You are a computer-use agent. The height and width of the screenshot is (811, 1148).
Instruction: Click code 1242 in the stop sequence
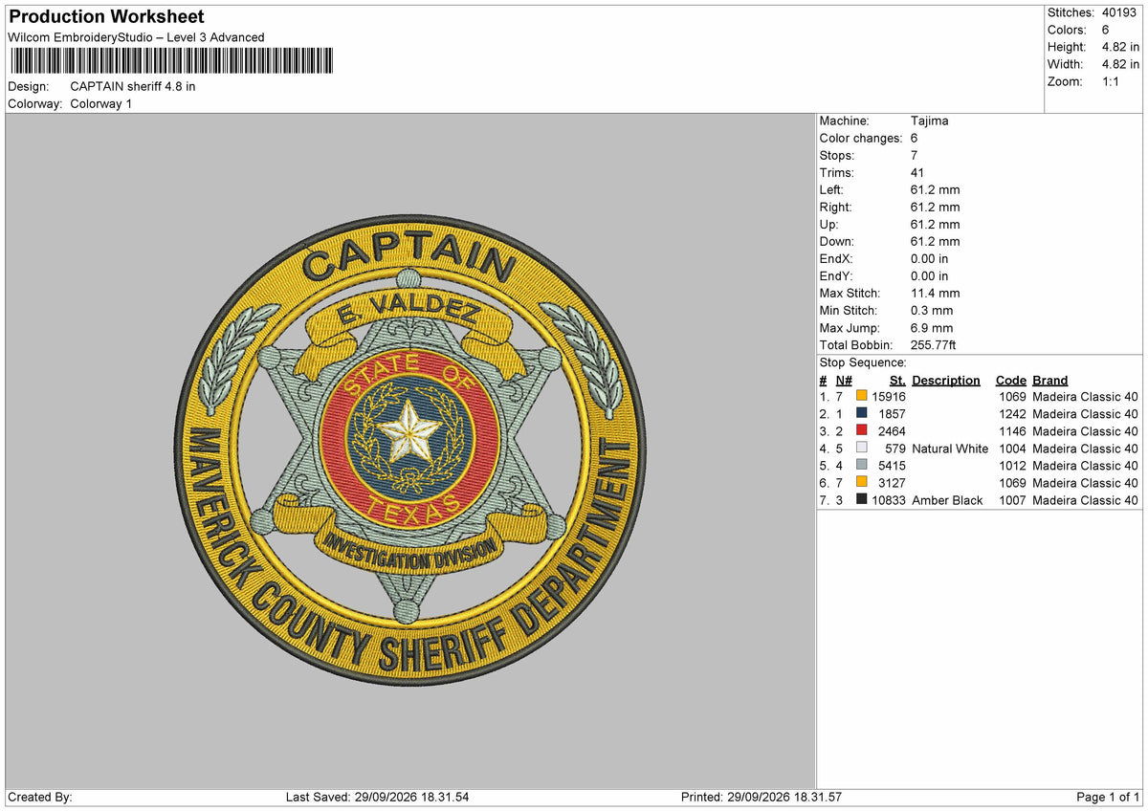[1012, 413]
